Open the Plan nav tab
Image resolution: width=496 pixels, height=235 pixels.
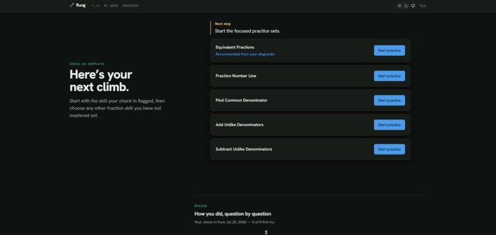[95, 6]
